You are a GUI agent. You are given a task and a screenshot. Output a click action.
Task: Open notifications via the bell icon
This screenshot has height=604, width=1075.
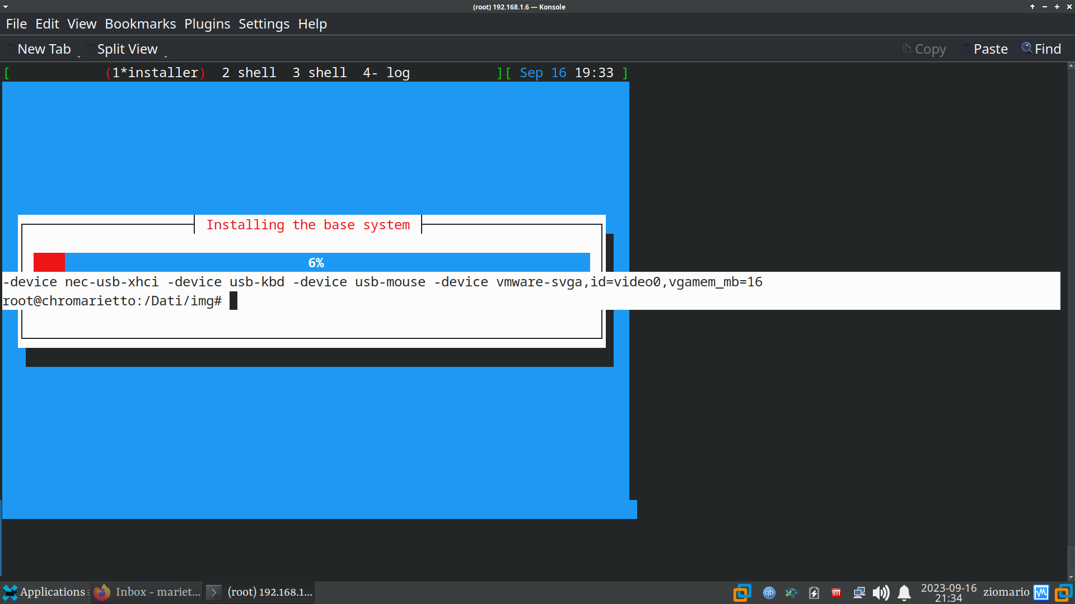click(904, 593)
